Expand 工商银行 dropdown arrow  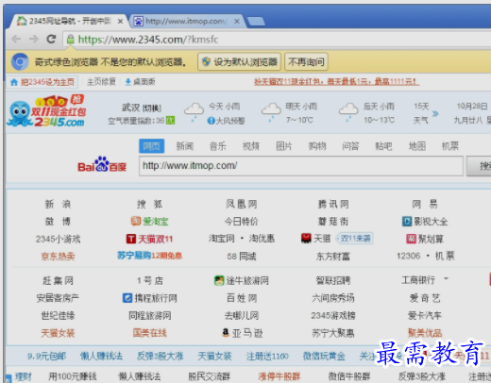[446, 278]
